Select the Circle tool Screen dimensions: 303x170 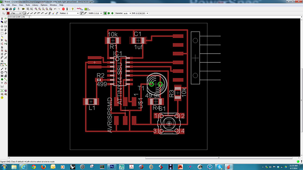[x=2, y=72]
